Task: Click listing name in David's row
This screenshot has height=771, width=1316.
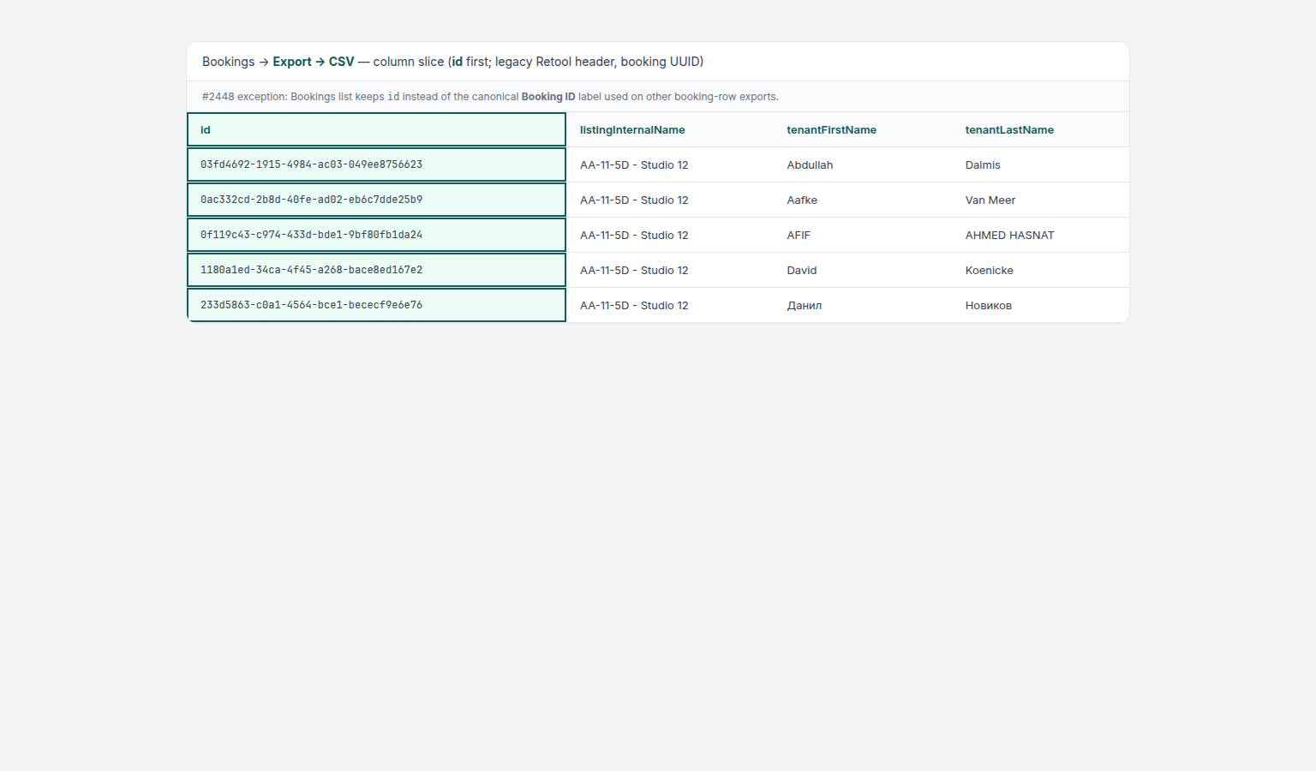Action: pos(669,270)
